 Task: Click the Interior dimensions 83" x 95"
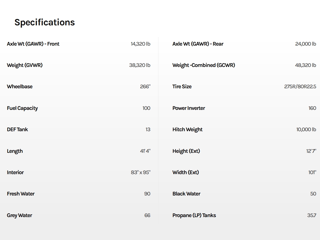(x=141, y=173)
